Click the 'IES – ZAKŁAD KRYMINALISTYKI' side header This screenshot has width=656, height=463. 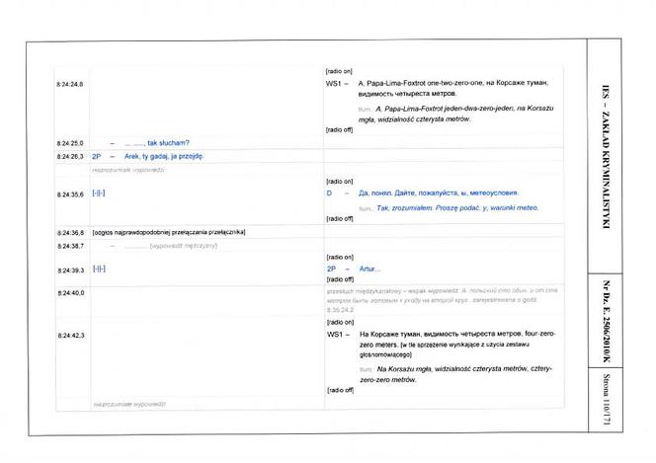[x=607, y=157]
